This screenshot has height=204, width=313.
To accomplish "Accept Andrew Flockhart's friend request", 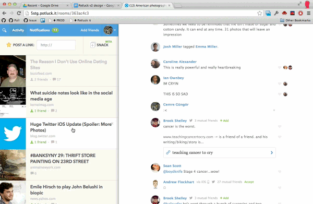I will [249, 182].
